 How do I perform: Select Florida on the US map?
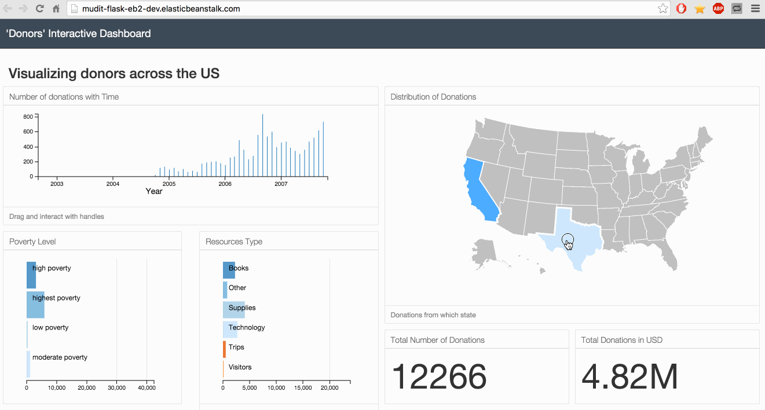tap(669, 255)
